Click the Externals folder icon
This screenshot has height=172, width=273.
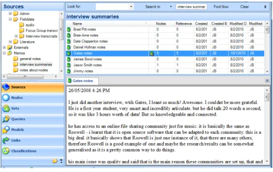click(10, 47)
